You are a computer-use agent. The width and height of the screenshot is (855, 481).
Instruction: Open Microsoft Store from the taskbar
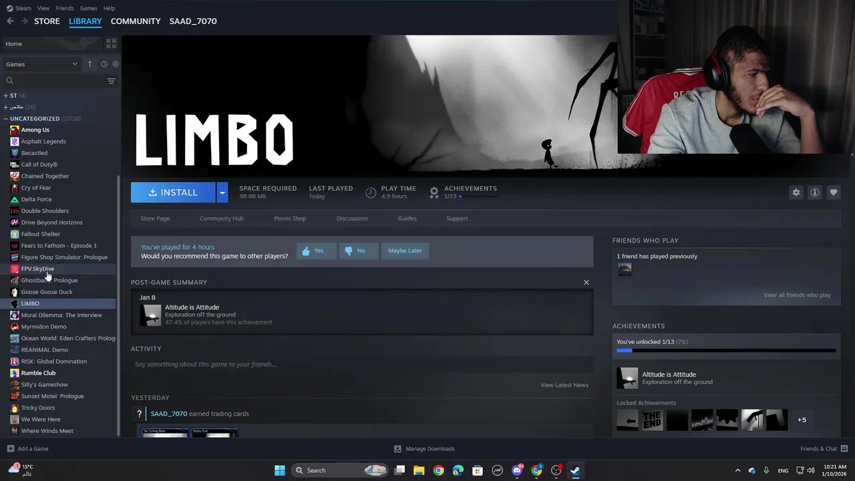[x=478, y=470]
